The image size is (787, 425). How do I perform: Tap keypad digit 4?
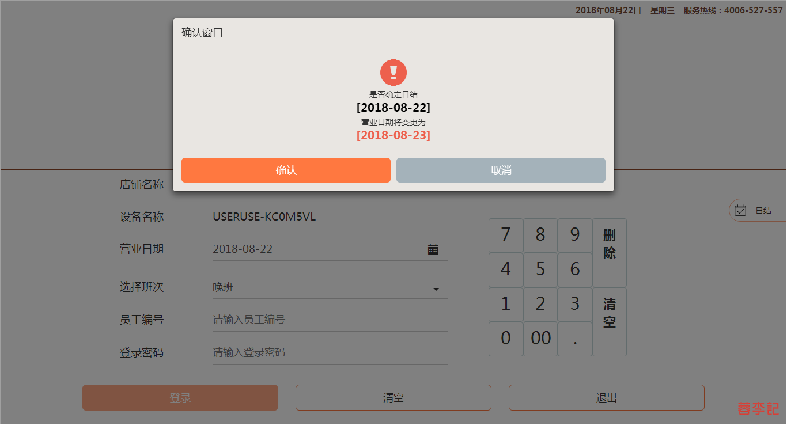[506, 270]
